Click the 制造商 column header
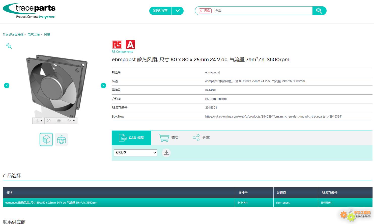Screen dimensions: 374x224 point(296,193)
